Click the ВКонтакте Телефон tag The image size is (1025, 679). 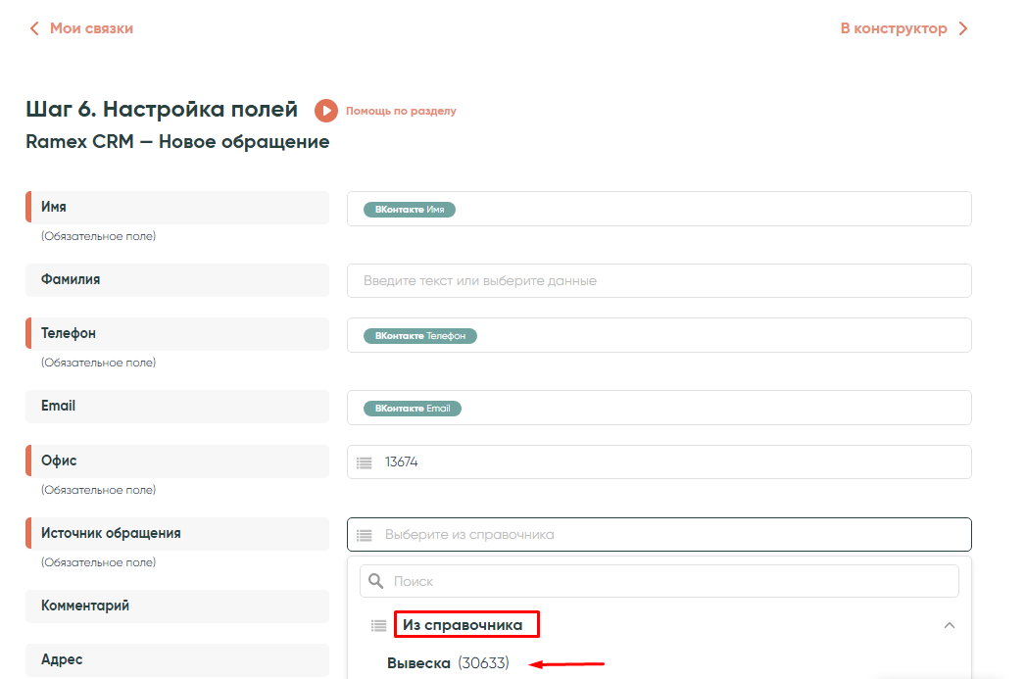click(419, 336)
